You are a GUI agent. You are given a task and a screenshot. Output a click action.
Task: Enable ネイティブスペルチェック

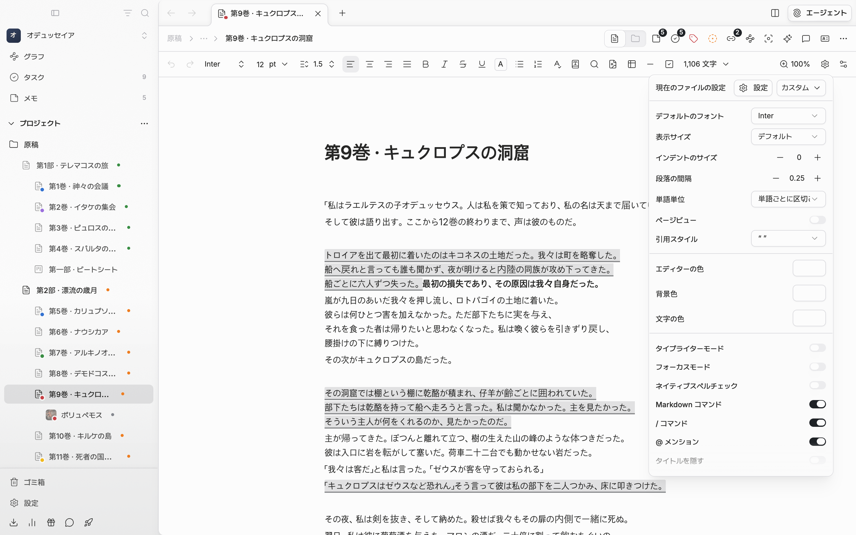pyautogui.click(x=817, y=385)
